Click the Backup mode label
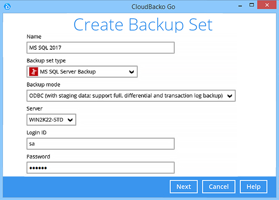Image resolution: width=279 pixels, height=200 pixels. [x=44, y=85]
